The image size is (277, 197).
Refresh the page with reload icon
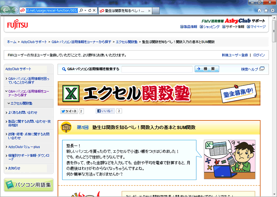pyautogui.click(x=90, y=10)
